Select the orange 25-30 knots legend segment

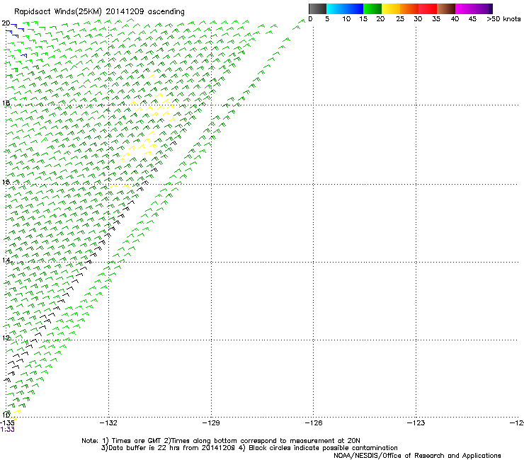point(409,8)
